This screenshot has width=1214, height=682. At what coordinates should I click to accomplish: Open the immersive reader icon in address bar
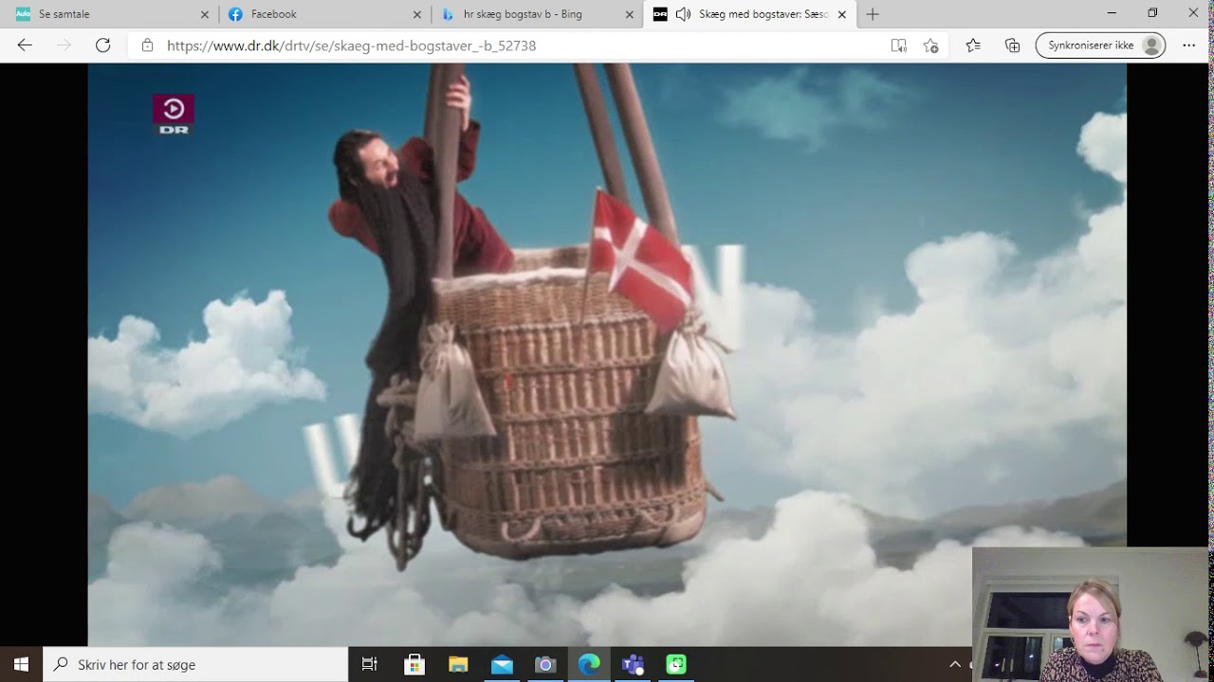[898, 45]
